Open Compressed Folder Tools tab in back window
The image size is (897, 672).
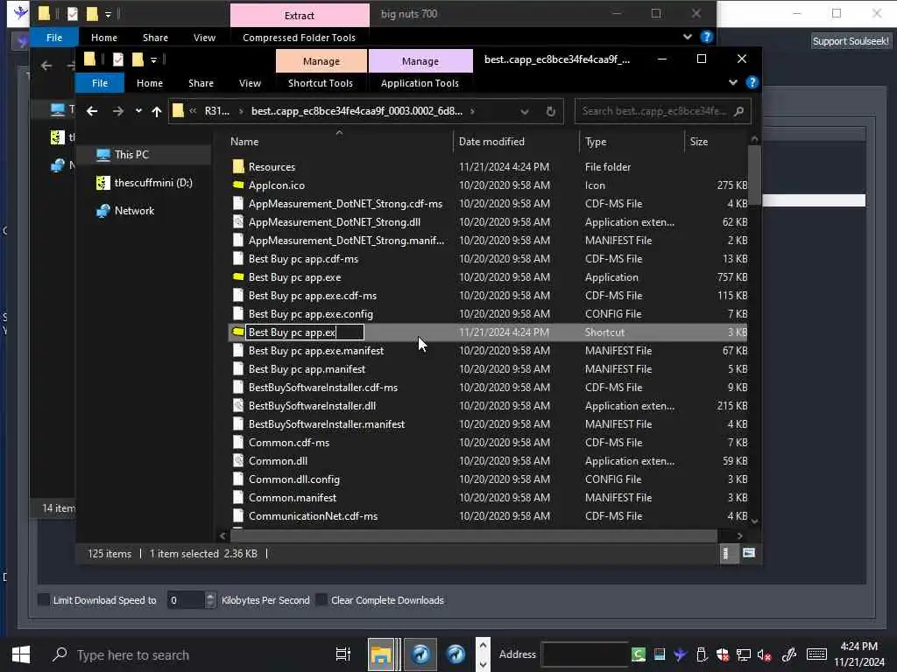click(x=299, y=37)
